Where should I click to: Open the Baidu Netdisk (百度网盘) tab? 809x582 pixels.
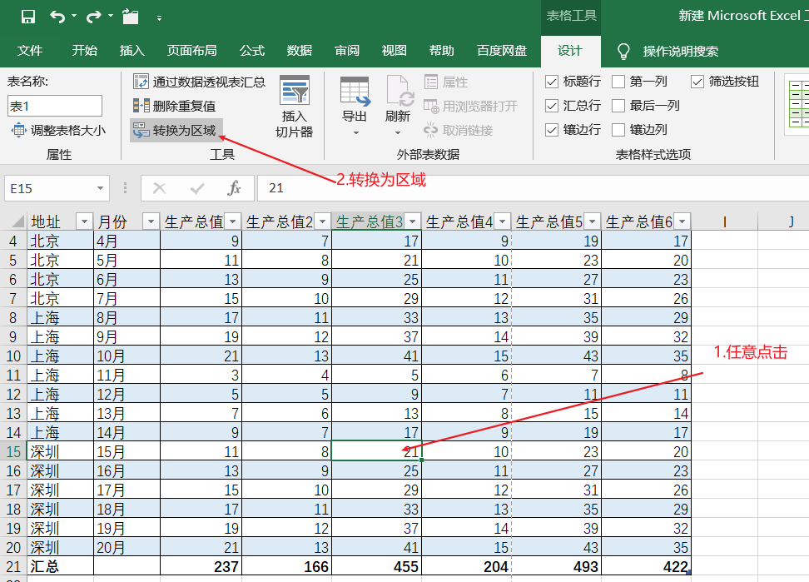coord(502,51)
